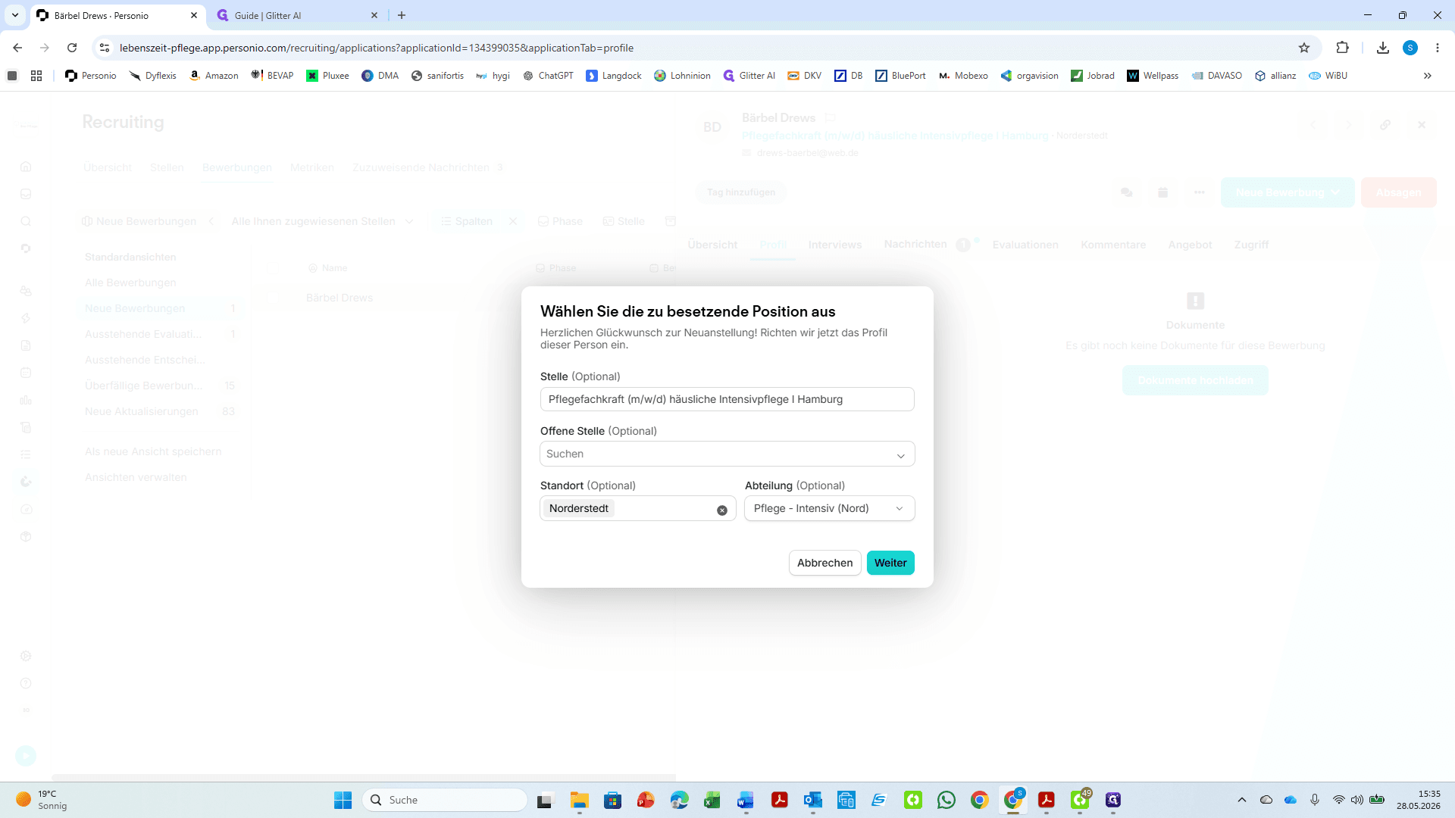Select the Nachrichten tab in the applicant panel
The image size is (1455, 818).
pyautogui.click(x=915, y=244)
